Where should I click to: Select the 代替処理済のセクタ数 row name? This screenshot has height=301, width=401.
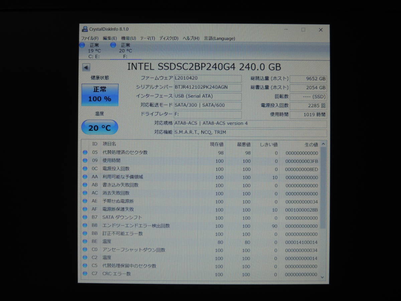pyautogui.click(x=125, y=153)
